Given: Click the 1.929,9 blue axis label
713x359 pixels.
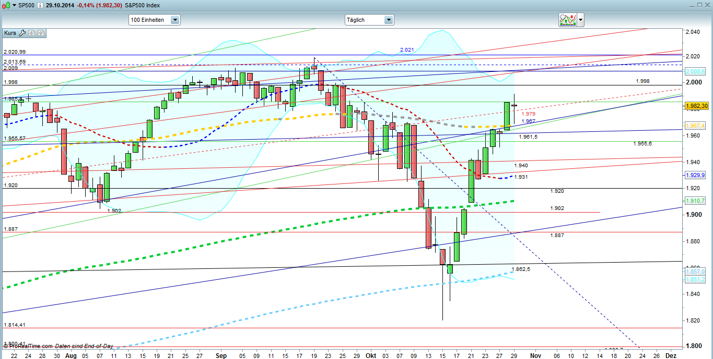Looking at the screenshot, I should (696, 176).
